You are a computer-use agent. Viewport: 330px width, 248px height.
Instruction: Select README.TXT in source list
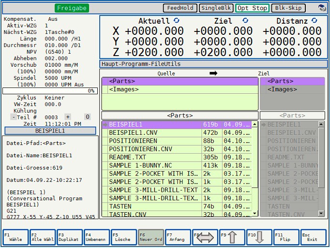coord(177,157)
